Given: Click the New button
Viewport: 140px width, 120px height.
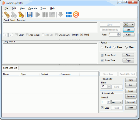Looking at the screenshot, I should pyautogui.click(x=131, y=80).
